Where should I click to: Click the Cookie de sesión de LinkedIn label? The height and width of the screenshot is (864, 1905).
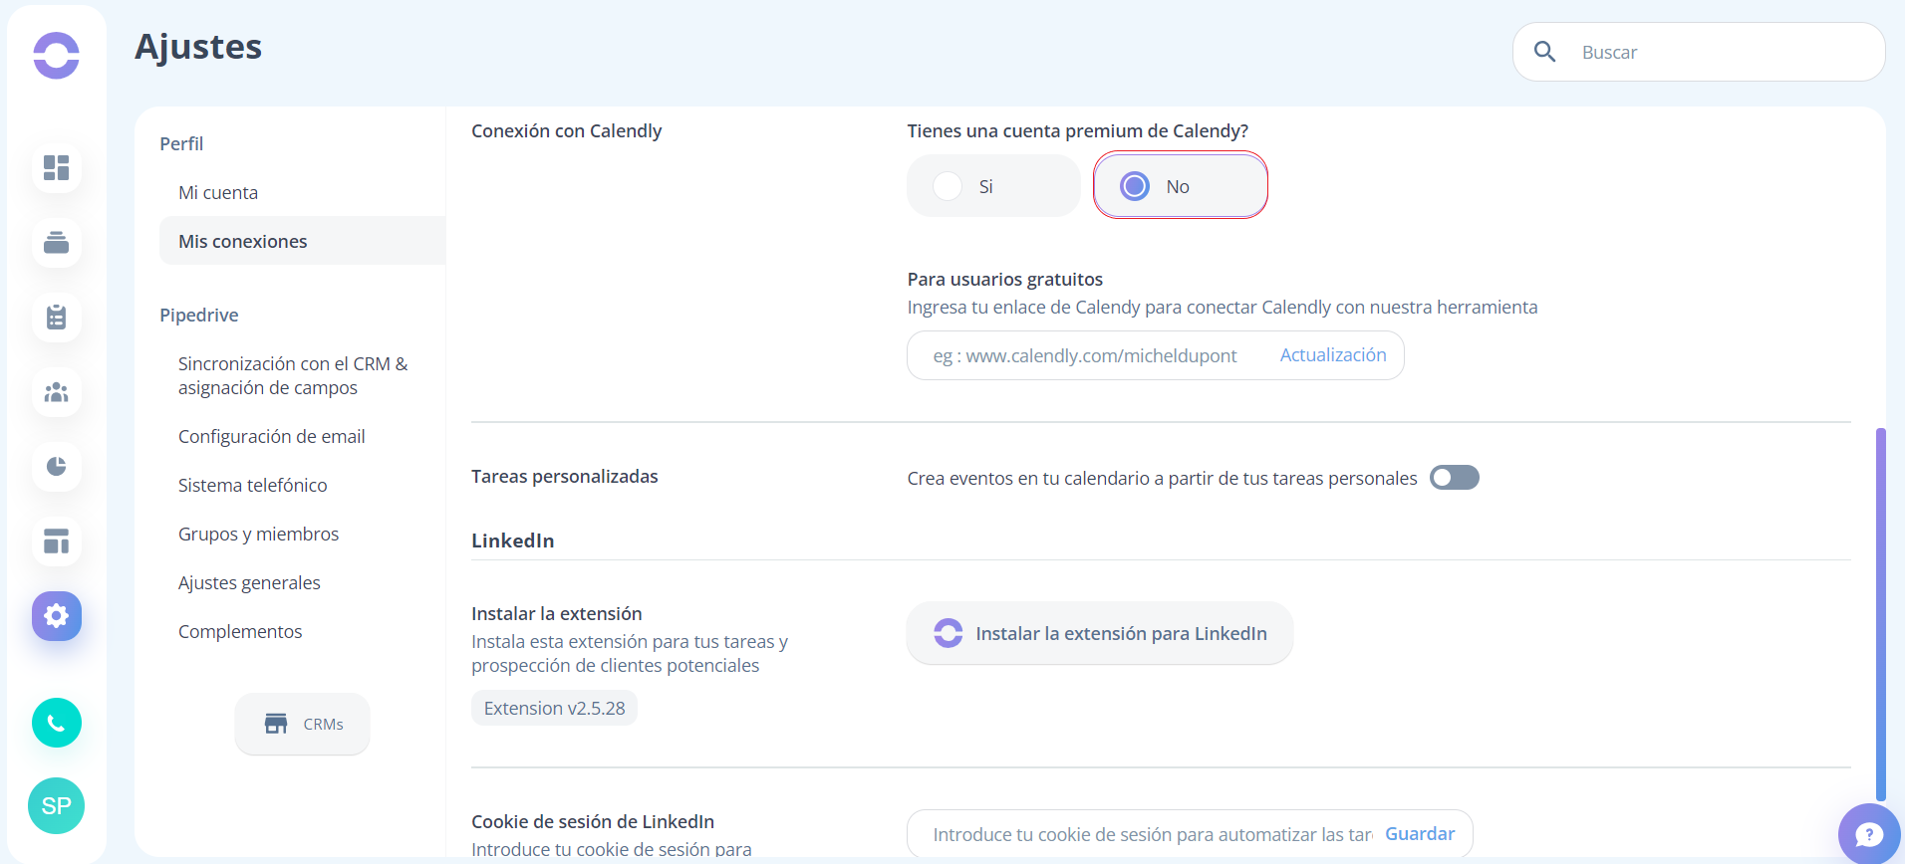(x=593, y=821)
